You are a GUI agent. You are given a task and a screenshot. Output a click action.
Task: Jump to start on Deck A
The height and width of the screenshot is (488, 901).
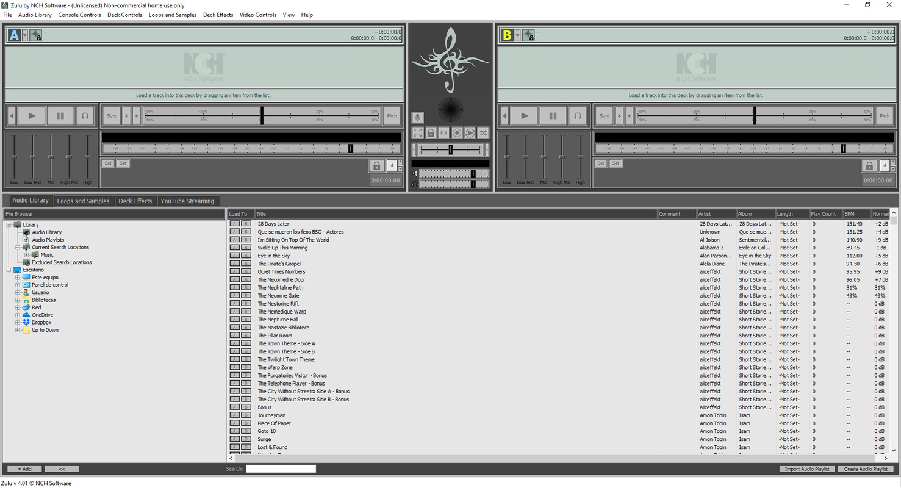coord(11,115)
